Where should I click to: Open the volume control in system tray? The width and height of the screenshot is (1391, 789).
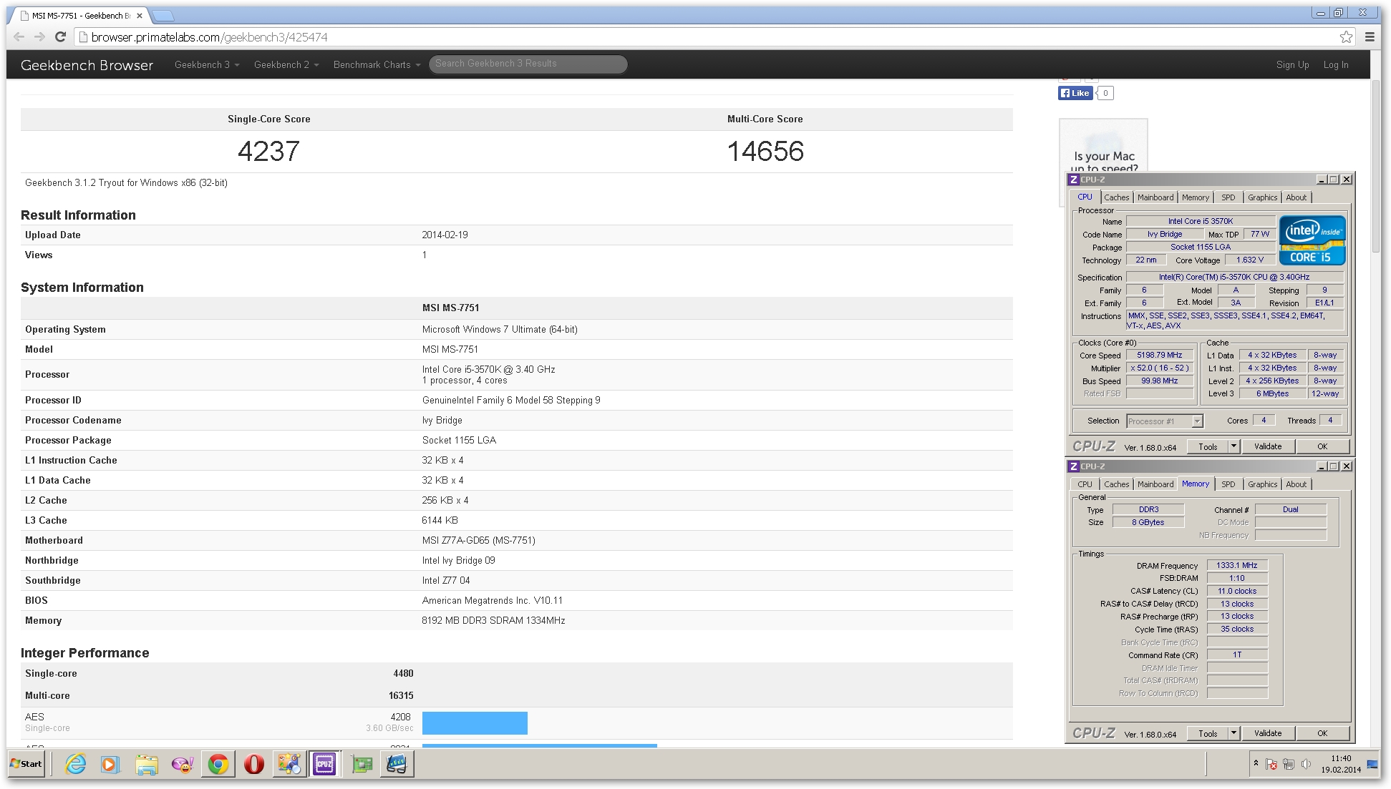point(1305,764)
